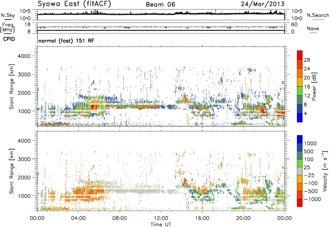The image size is (329, 227).
Task: Click the '-100' velocity color bar label
Action: pyautogui.click(x=310, y=183)
